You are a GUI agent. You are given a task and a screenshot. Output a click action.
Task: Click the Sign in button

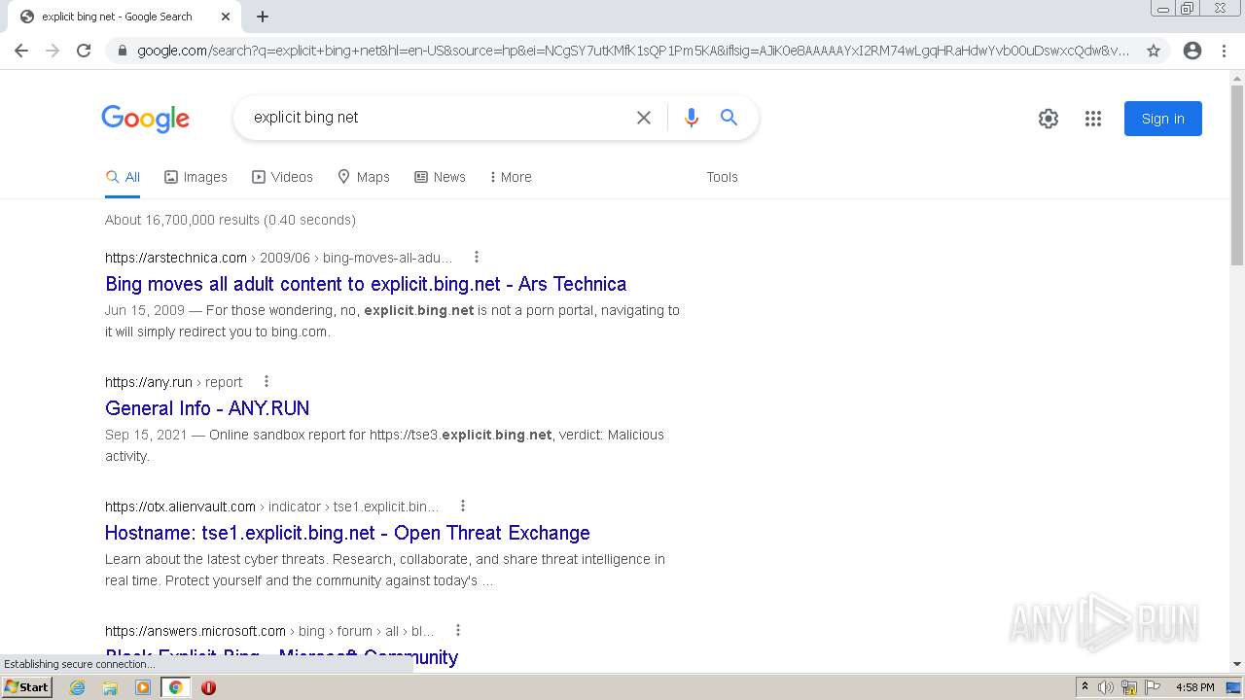click(x=1163, y=119)
